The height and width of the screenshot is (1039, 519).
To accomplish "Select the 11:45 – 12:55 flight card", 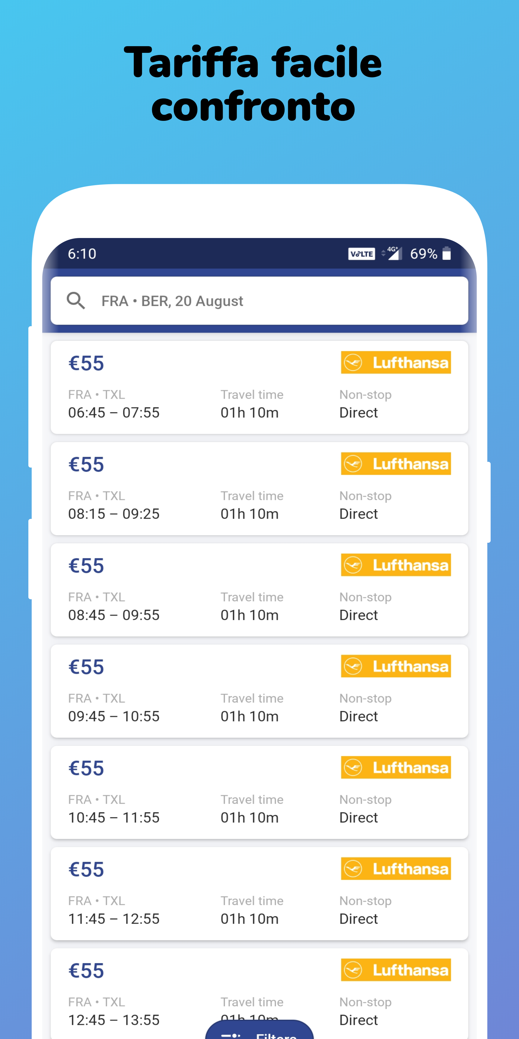I will point(259,894).
